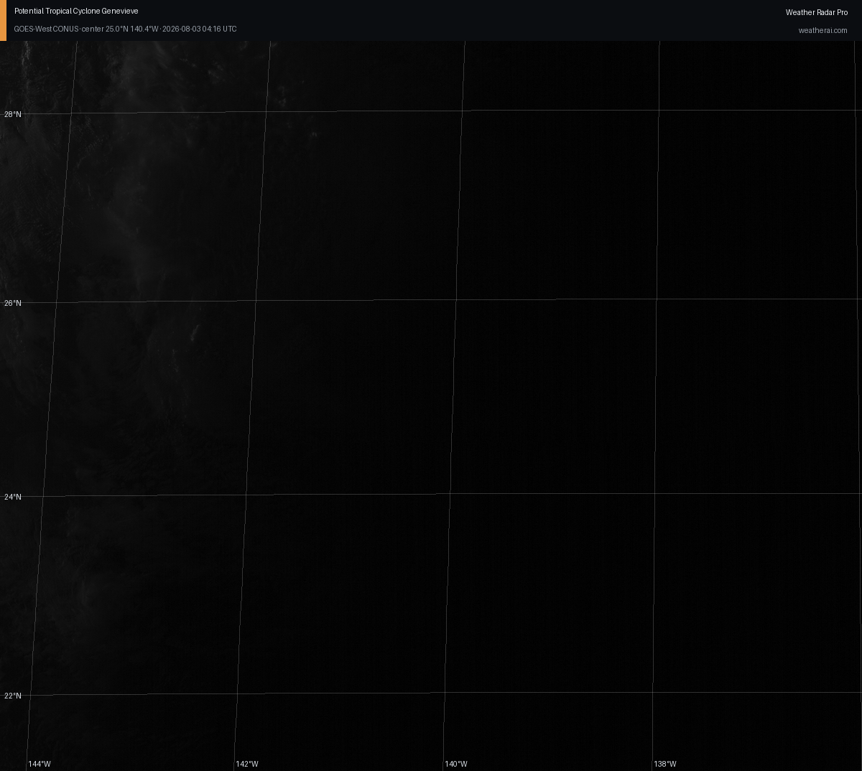Click the Weather Radar Pro label
The height and width of the screenshot is (771, 862).
(817, 12)
